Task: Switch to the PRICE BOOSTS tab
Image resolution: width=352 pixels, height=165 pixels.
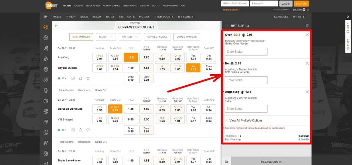Action: (x=164, y=17)
